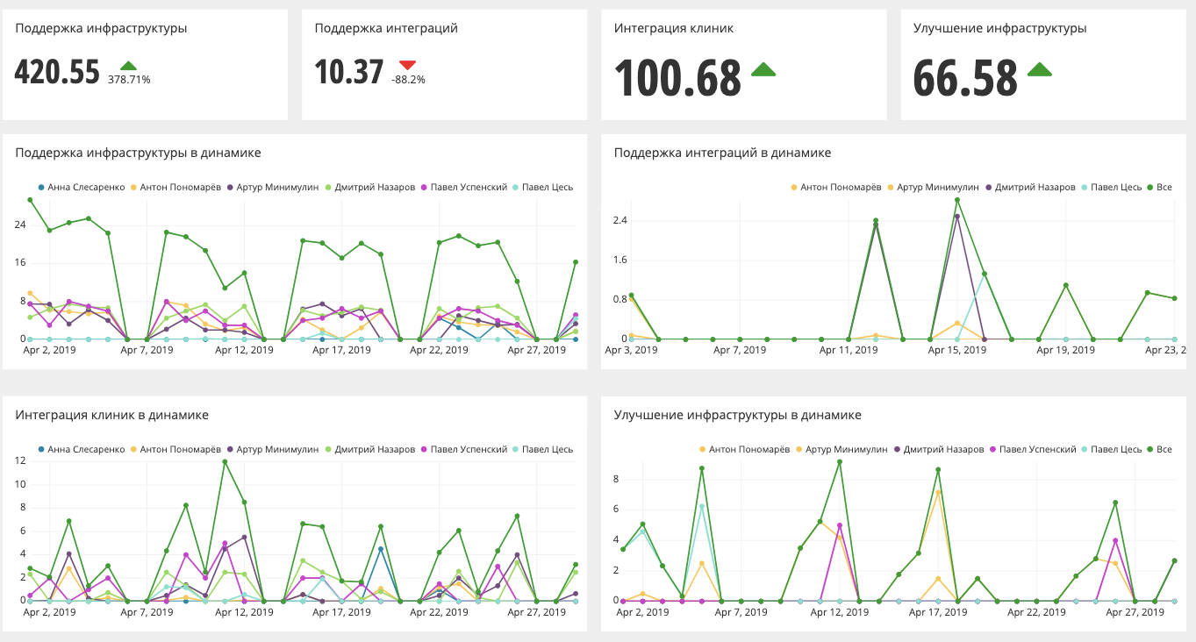Hide Дмитрий Назаров in Поддержка инфраструктуры legend
The height and width of the screenshot is (642, 1196).
[x=369, y=187]
